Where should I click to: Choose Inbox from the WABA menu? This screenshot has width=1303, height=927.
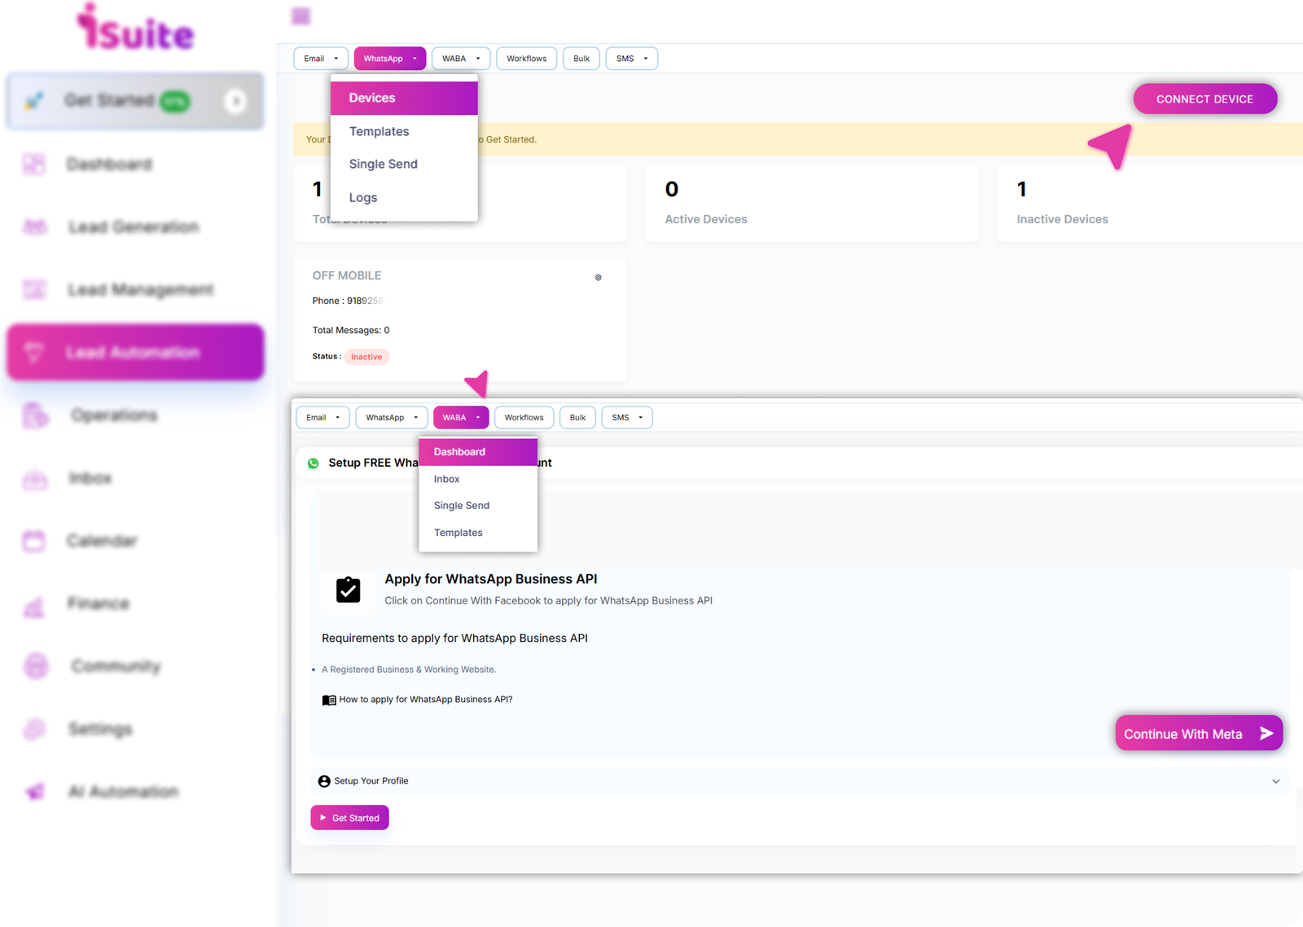pos(446,479)
